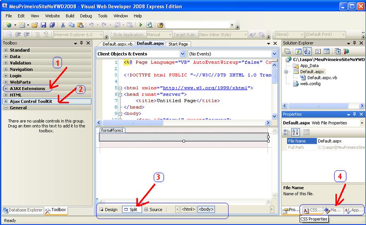The image size is (366, 225).
Task: Select the App_Data folder
Action: coord(309,66)
